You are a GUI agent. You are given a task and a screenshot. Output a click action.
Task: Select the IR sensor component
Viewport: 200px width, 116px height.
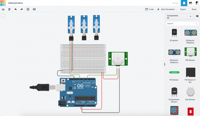tap(174, 35)
